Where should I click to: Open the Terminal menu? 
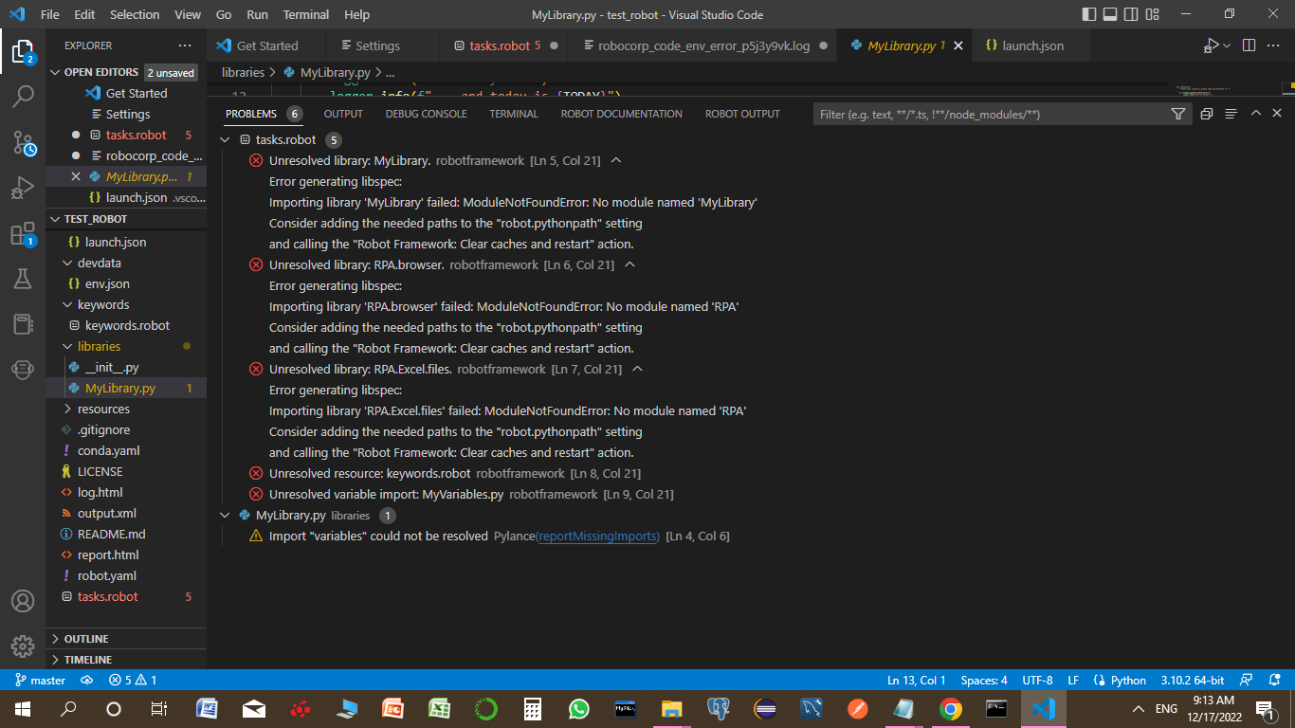click(x=306, y=14)
